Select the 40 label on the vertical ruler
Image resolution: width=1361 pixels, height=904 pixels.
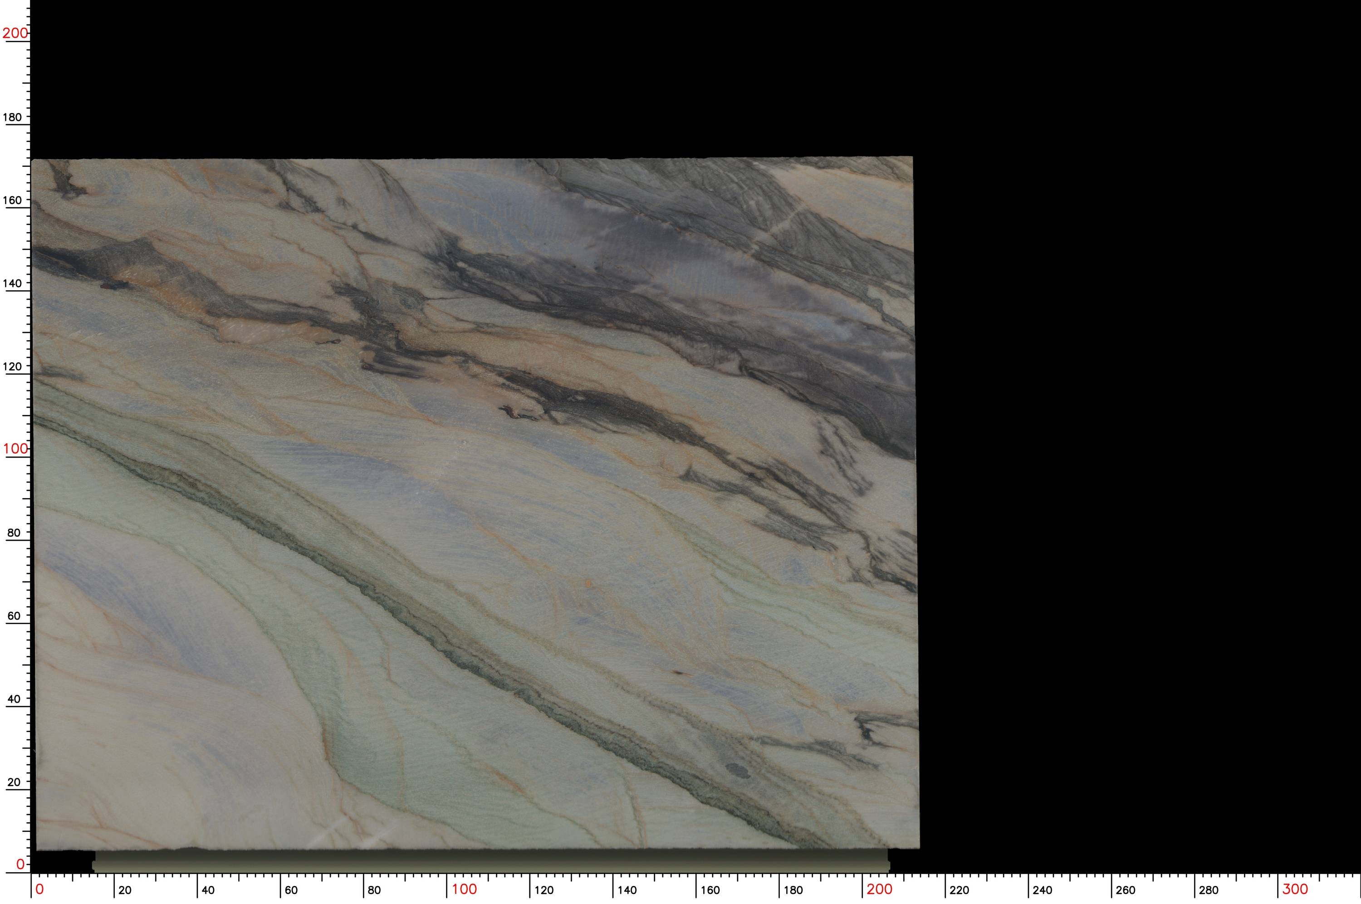14,699
